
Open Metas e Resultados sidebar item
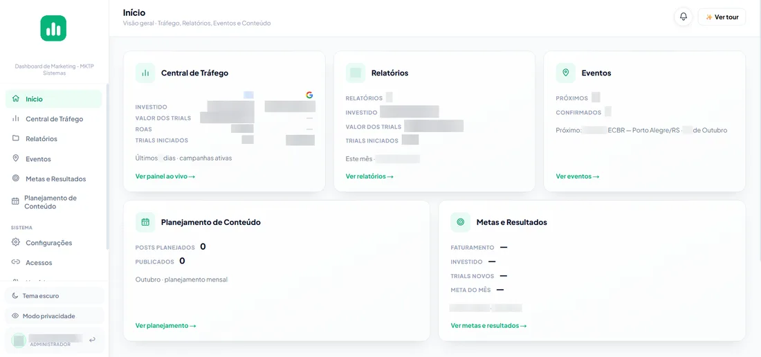pos(53,178)
